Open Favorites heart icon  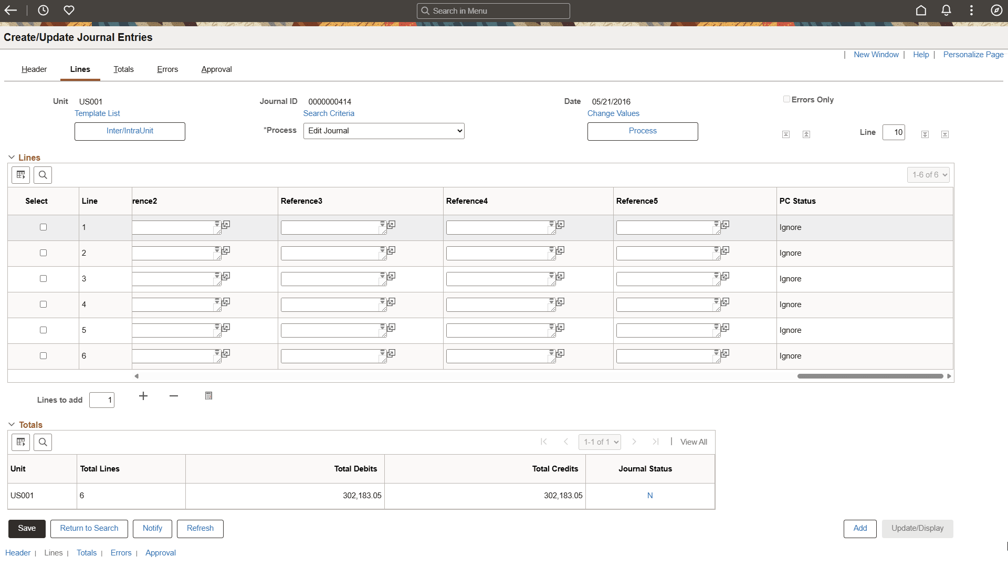click(69, 10)
